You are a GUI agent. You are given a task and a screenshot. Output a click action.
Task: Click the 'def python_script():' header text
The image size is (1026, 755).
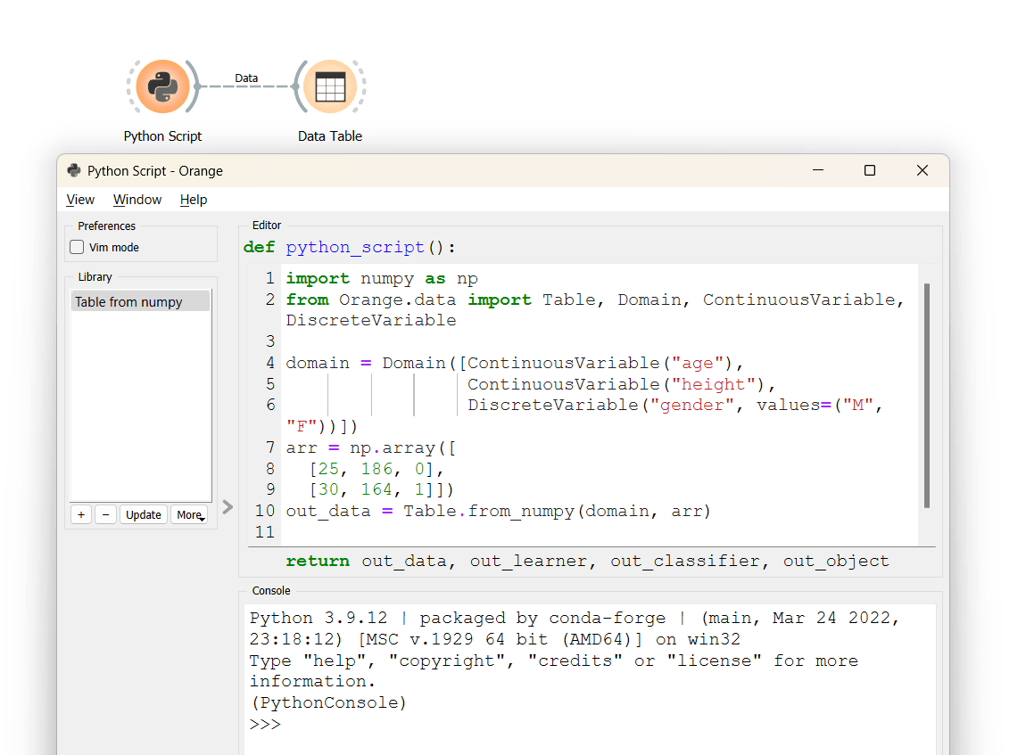coord(350,247)
